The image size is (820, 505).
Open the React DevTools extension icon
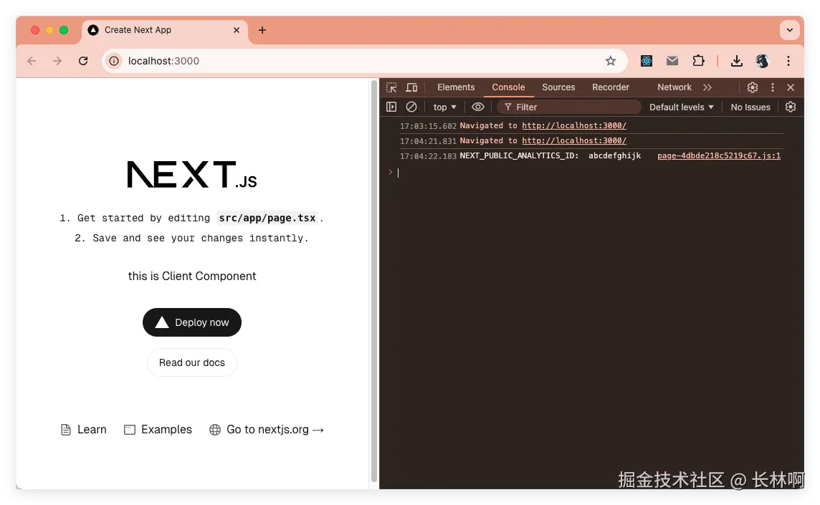[647, 61]
